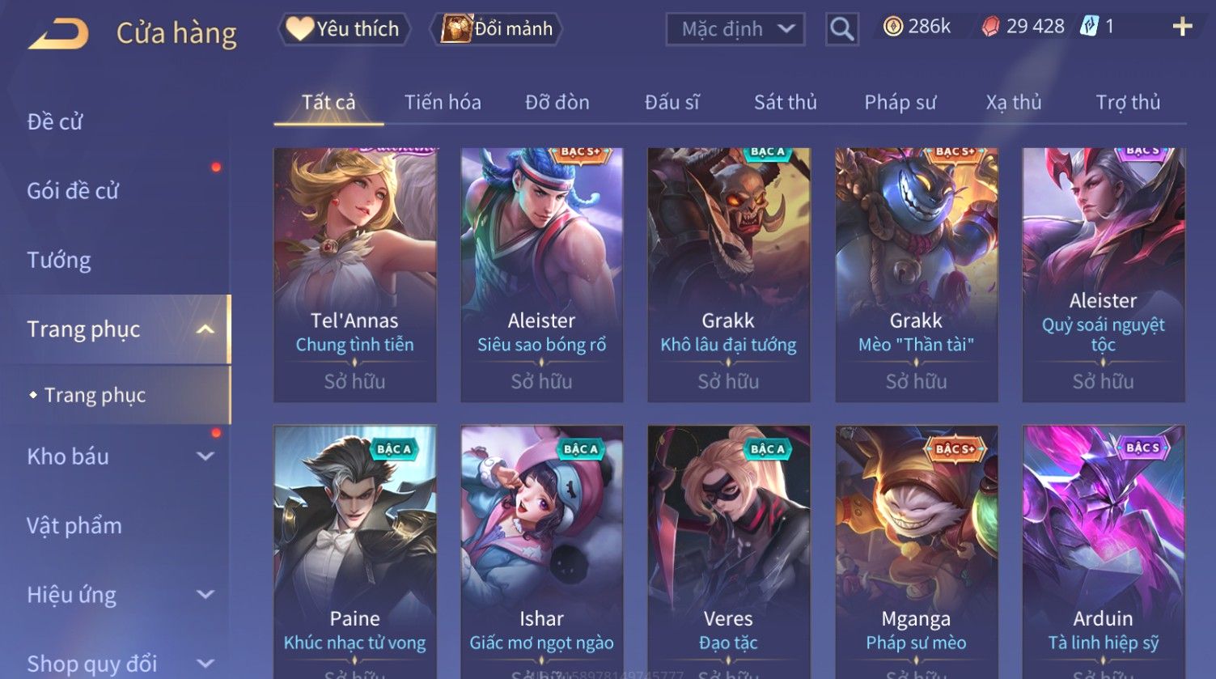Tap the blue ticket currency icon
Viewport: 1216px width, 679px height.
click(x=1089, y=27)
